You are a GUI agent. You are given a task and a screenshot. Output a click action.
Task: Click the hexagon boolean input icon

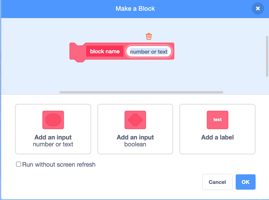135,120
